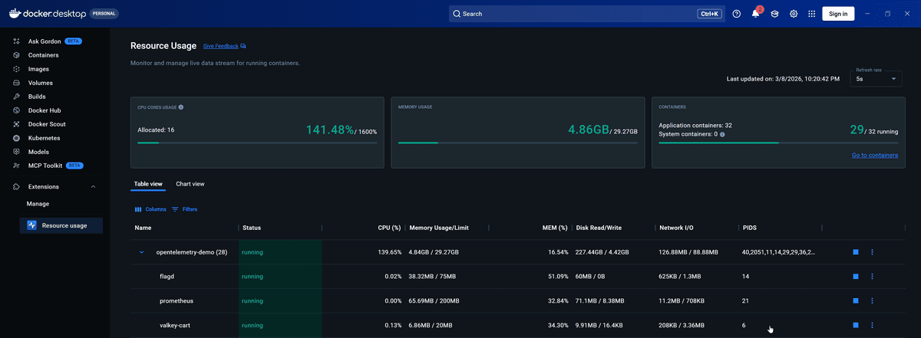This screenshot has width=921, height=338.
Task: Click the flagd container name
Action: click(167, 276)
